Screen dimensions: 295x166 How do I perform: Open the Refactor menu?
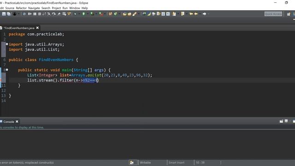click(21, 8)
